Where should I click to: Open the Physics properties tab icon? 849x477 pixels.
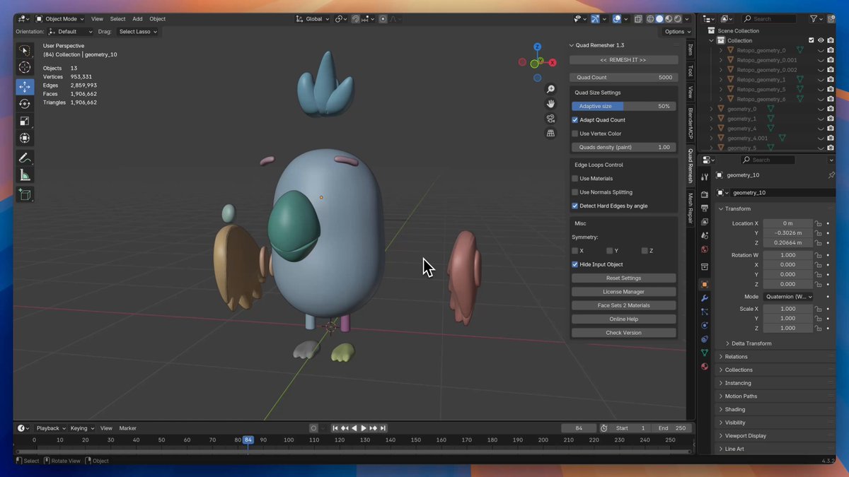704,325
